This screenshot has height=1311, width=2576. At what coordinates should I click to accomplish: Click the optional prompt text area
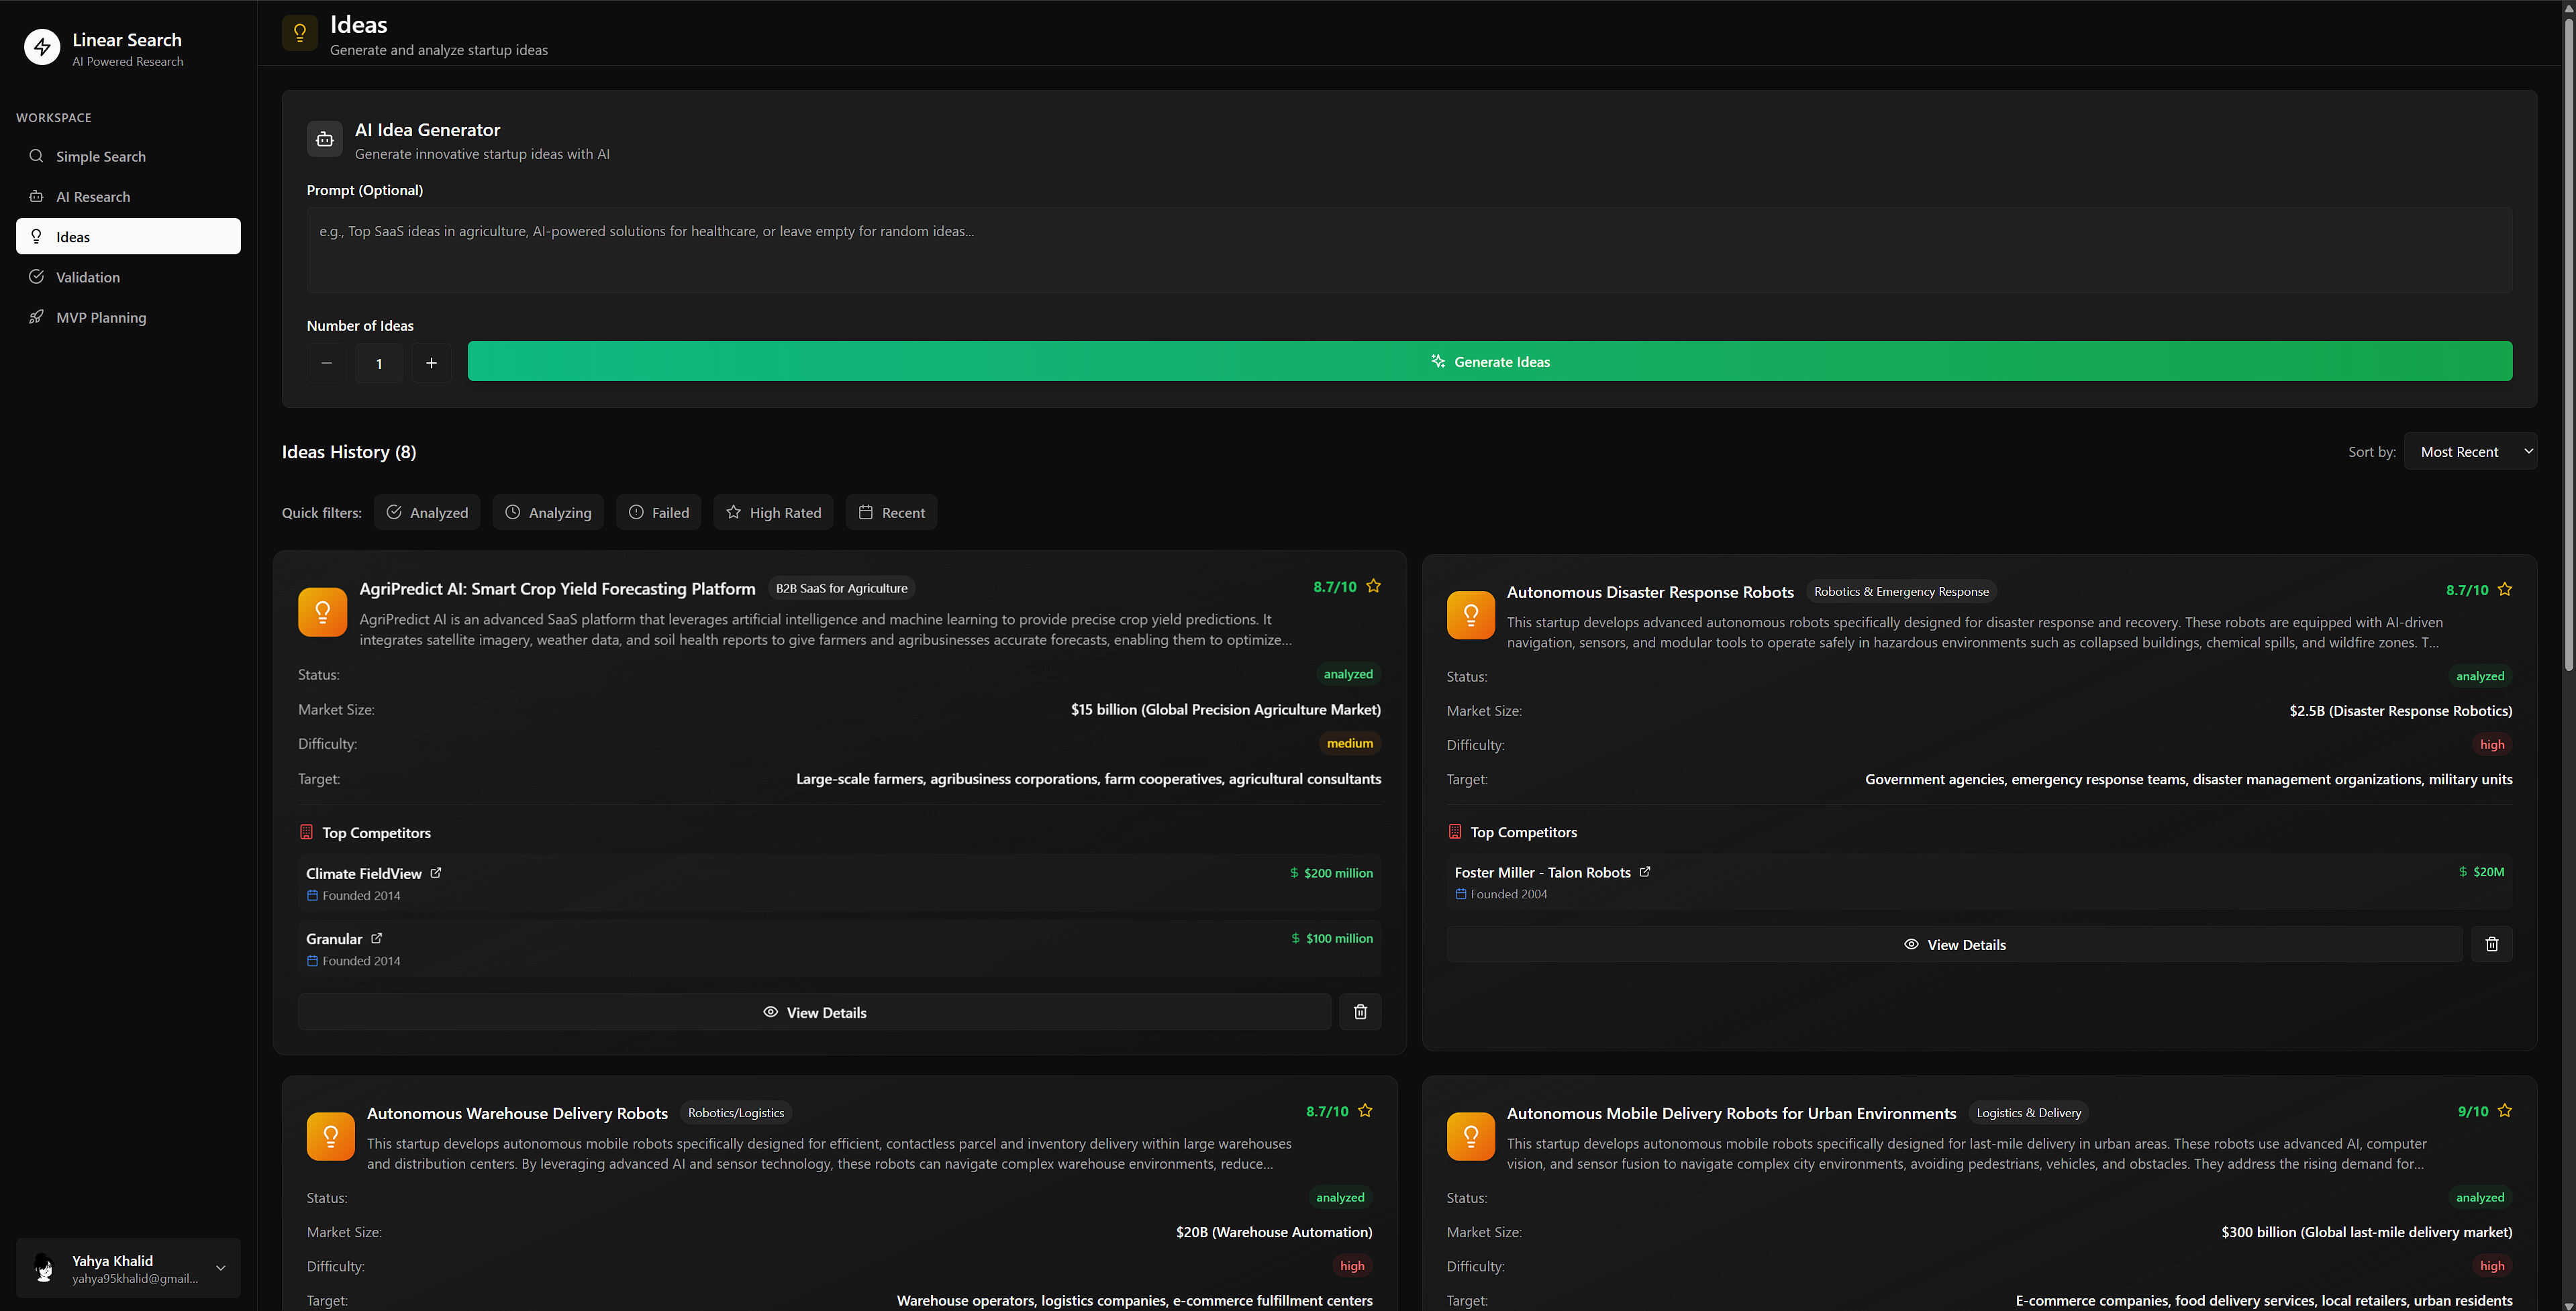tap(1409, 250)
